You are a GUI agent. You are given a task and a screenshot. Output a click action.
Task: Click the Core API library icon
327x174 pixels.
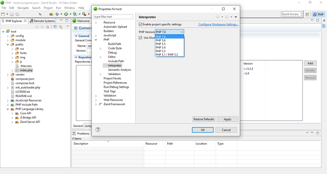pyautogui.click(x=17, y=113)
